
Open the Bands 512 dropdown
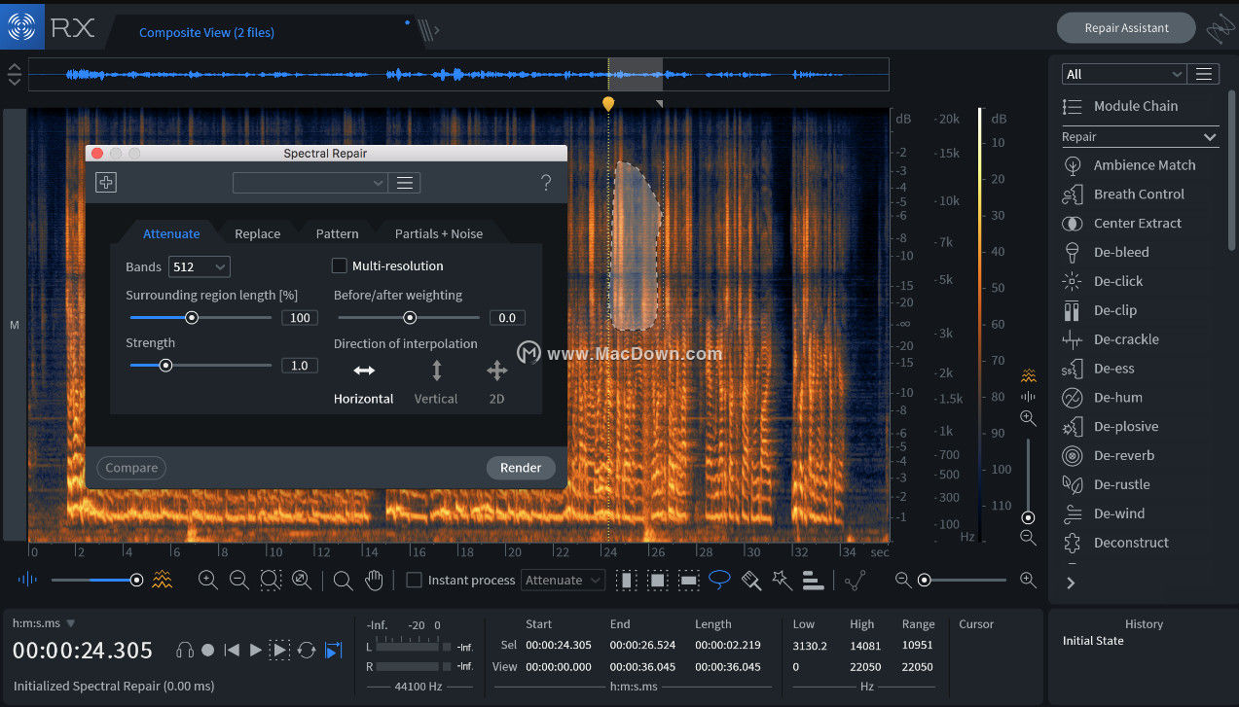tap(199, 266)
